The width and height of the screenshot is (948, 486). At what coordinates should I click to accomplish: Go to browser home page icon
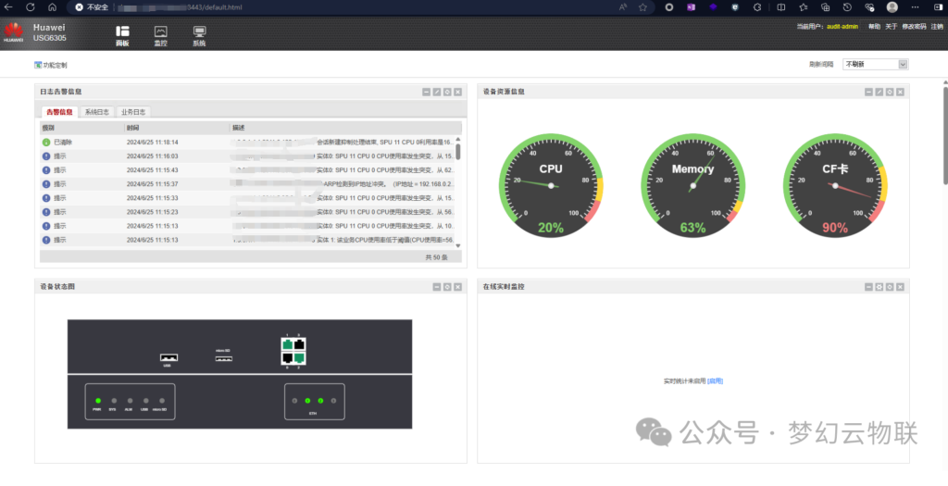[52, 7]
